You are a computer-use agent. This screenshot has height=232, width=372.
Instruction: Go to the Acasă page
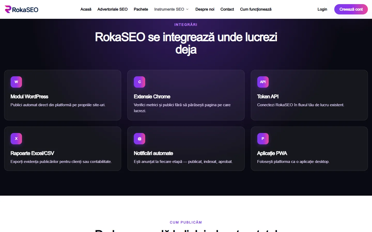click(86, 9)
